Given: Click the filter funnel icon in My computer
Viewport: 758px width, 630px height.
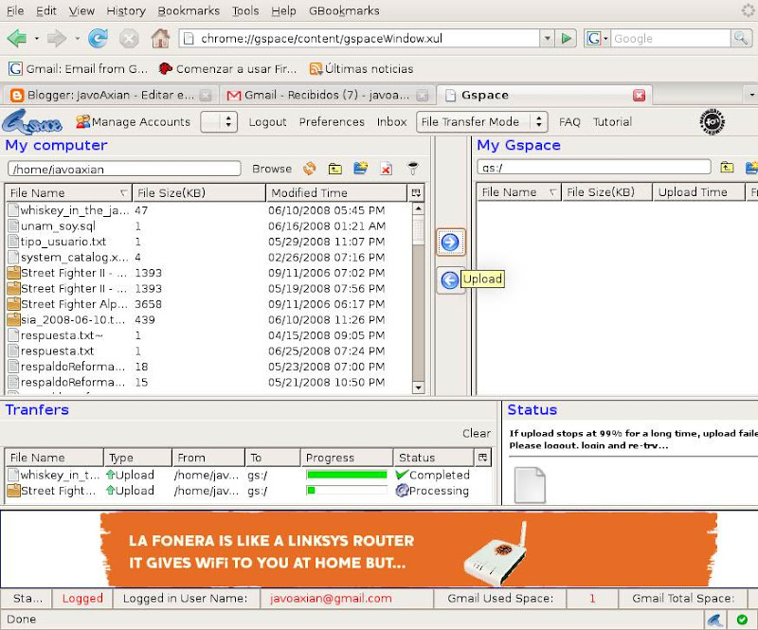Looking at the screenshot, I should tap(412, 169).
